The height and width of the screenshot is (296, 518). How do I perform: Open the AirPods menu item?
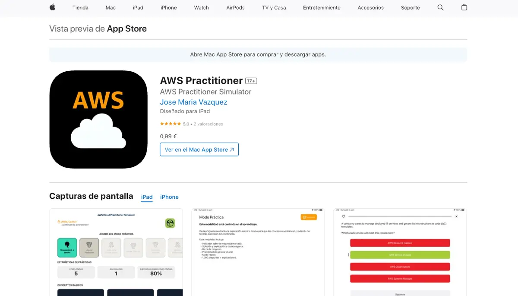235,8
